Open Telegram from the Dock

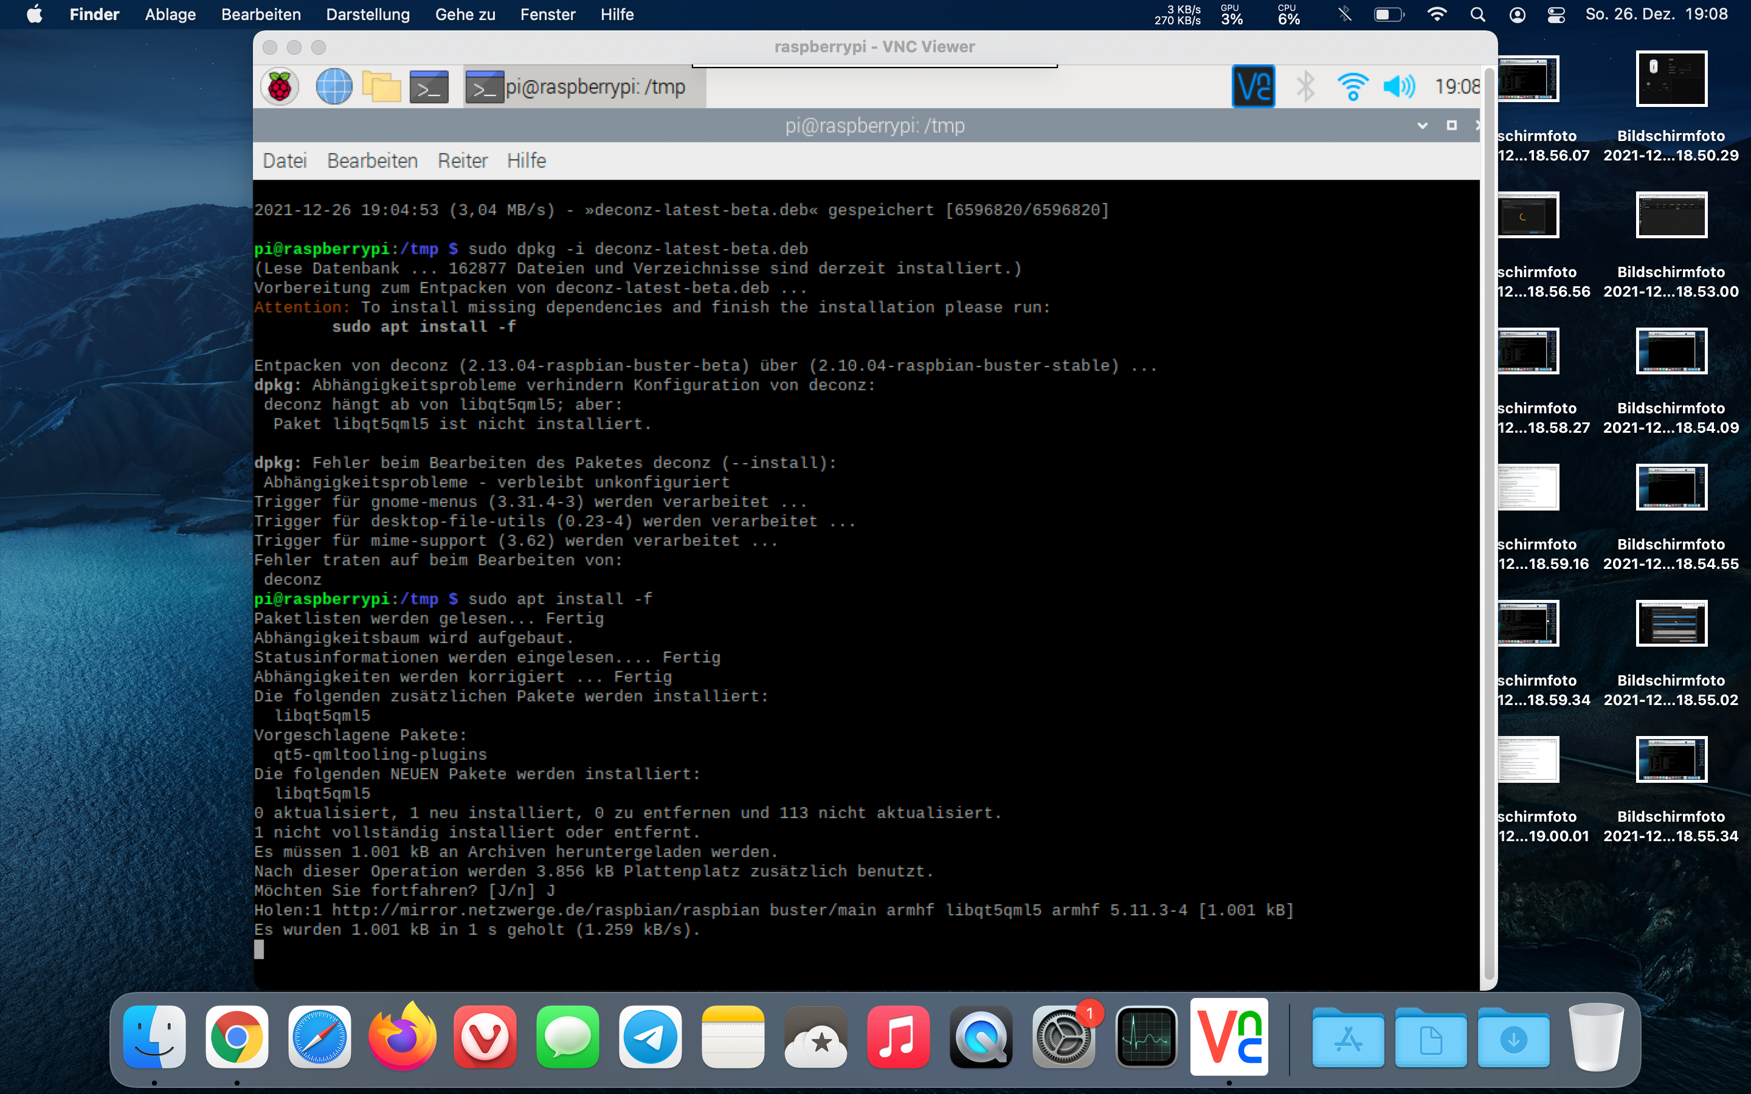click(x=650, y=1037)
